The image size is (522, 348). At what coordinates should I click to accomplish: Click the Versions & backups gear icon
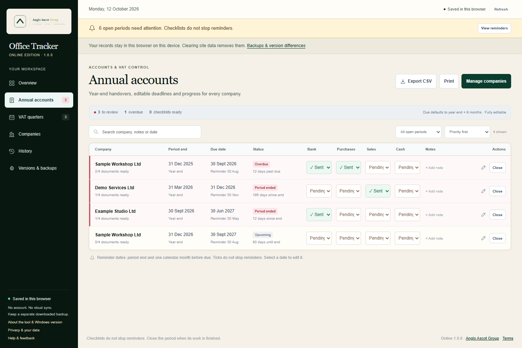pos(12,168)
